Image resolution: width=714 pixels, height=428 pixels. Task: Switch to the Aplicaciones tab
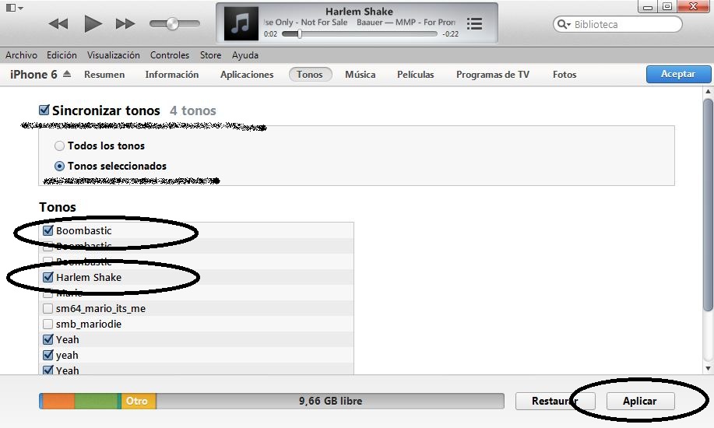click(247, 75)
